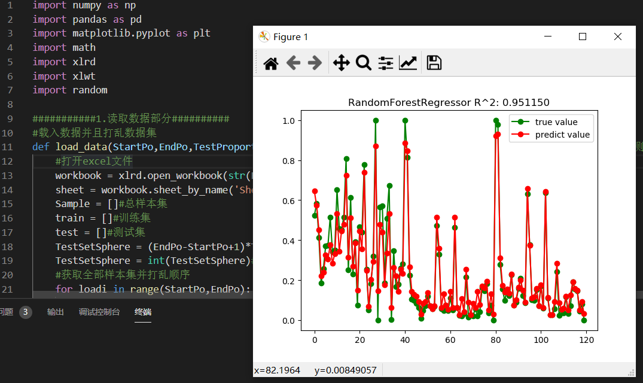
Task: Go forward to the next plot view
Action: pyautogui.click(x=316, y=62)
